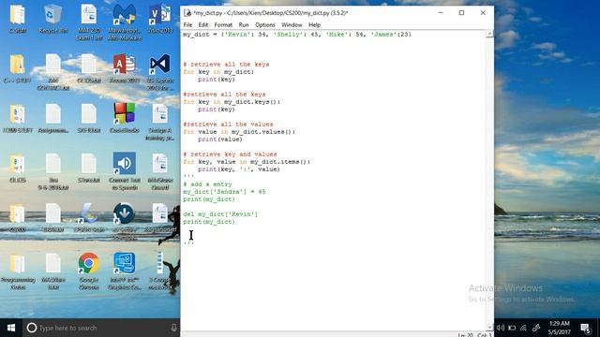600x337 pixels.
Task: Open the MAT 295 Exam 1 document
Action: tap(89, 22)
